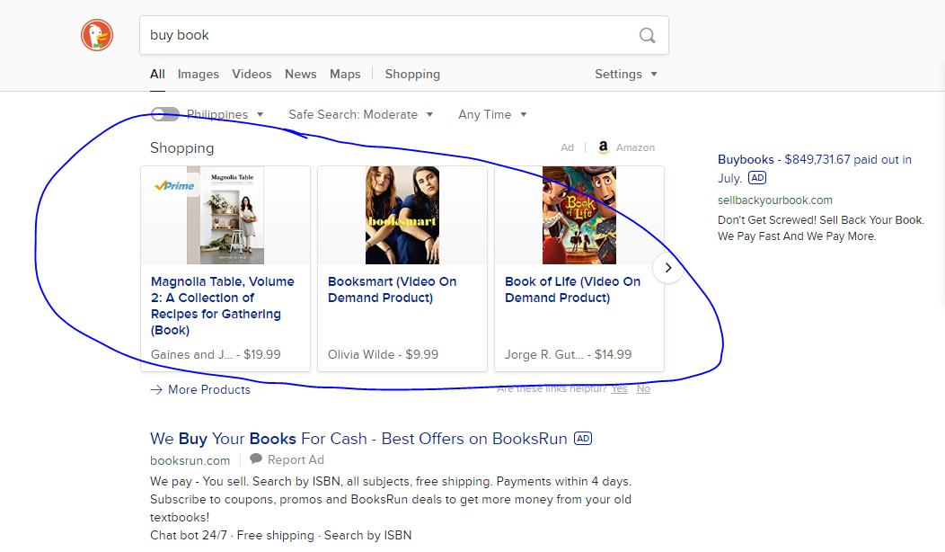Open Book of Life product link
The height and width of the screenshot is (552, 945).
[572, 289]
